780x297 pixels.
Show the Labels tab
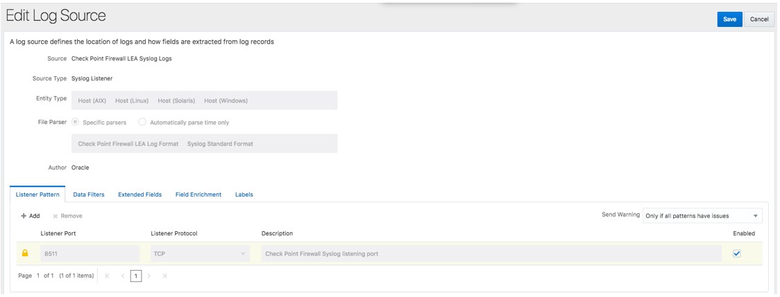244,195
